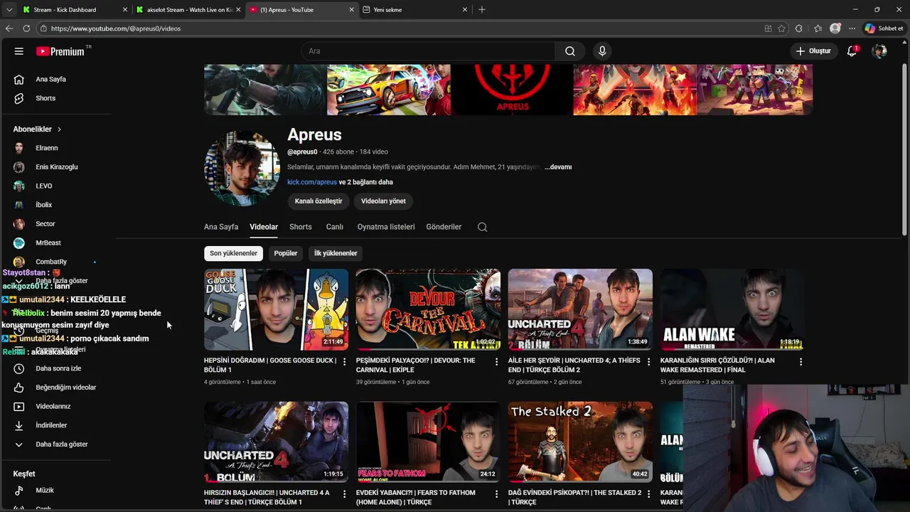910x512 pixels.
Task: Open Beğendiğim videolar in sidebar
Action: point(65,388)
